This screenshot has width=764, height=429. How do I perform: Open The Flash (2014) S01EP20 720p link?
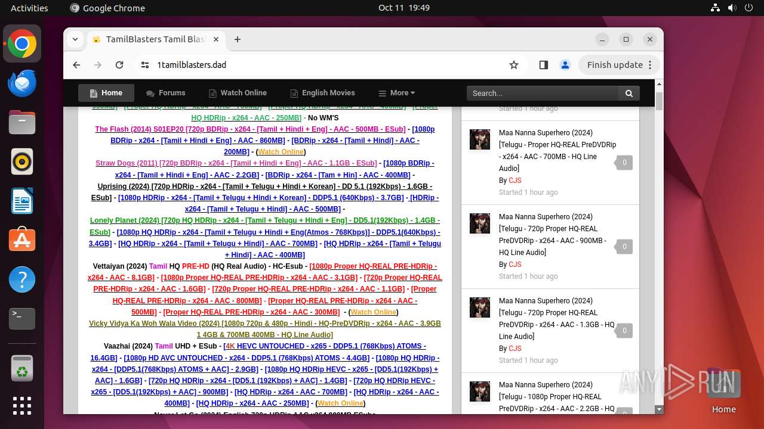[x=250, y=129]
